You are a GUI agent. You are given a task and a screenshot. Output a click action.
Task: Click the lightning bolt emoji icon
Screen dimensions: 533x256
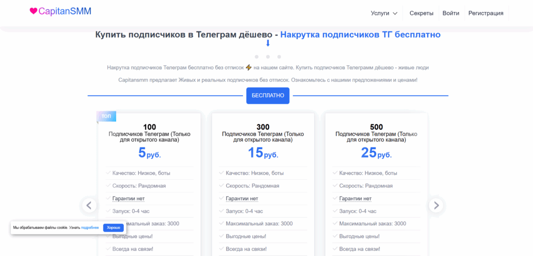coord(248,68)
